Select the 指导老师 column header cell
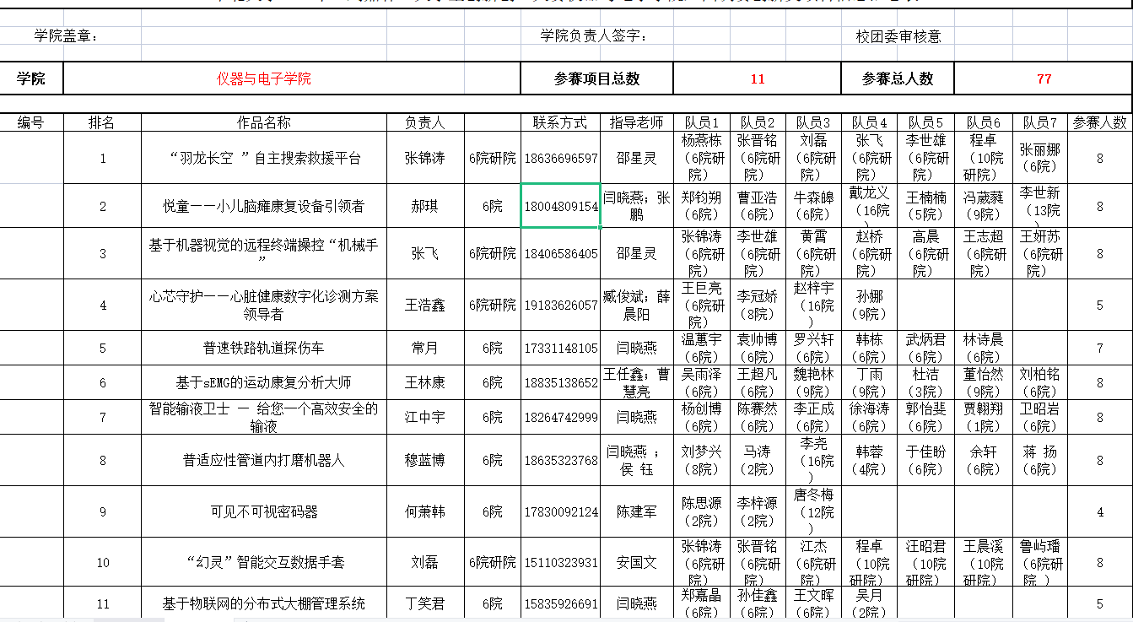This screenshot has height=622, width=1133. tap(636, 122)
